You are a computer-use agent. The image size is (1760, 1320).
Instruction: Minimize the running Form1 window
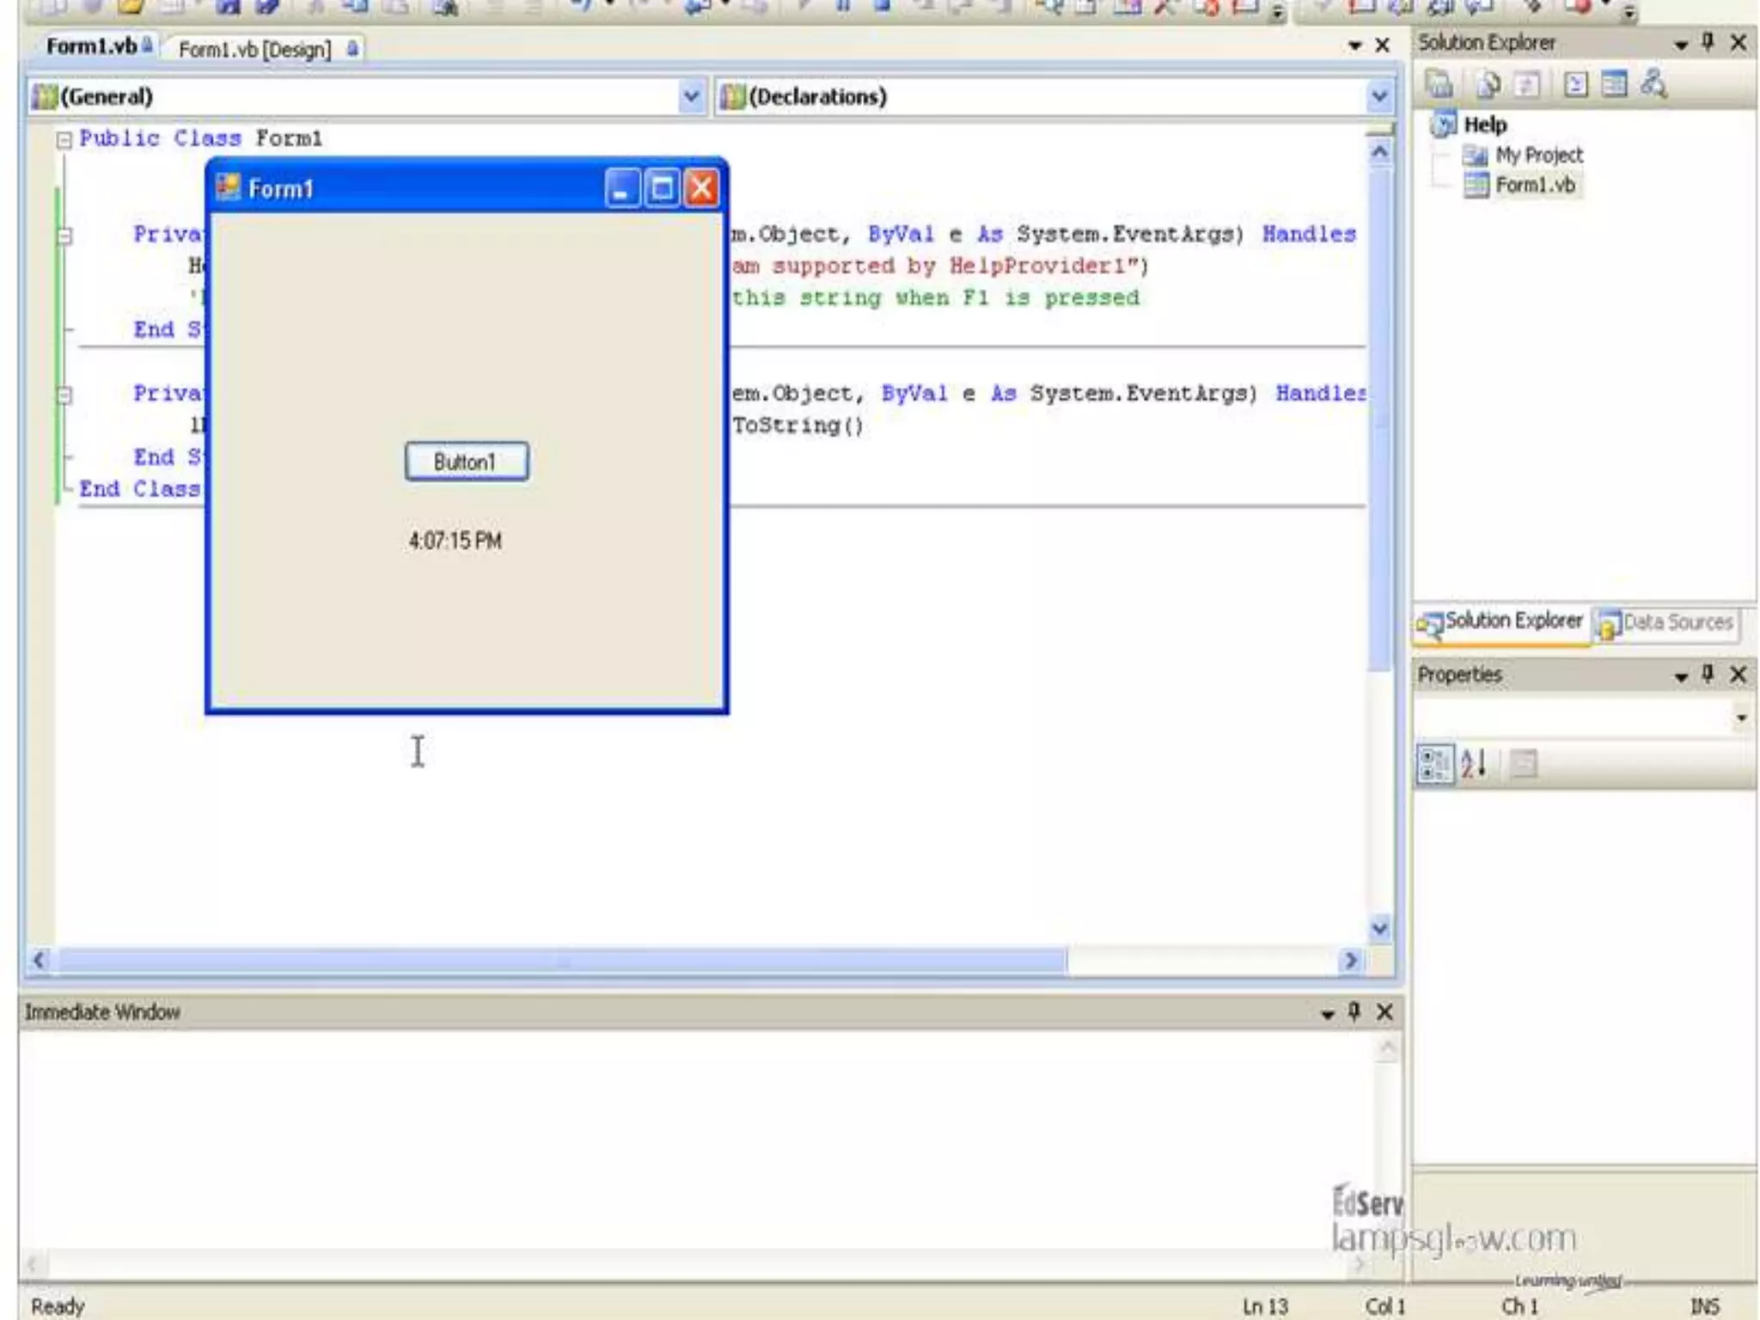point(622,188)
